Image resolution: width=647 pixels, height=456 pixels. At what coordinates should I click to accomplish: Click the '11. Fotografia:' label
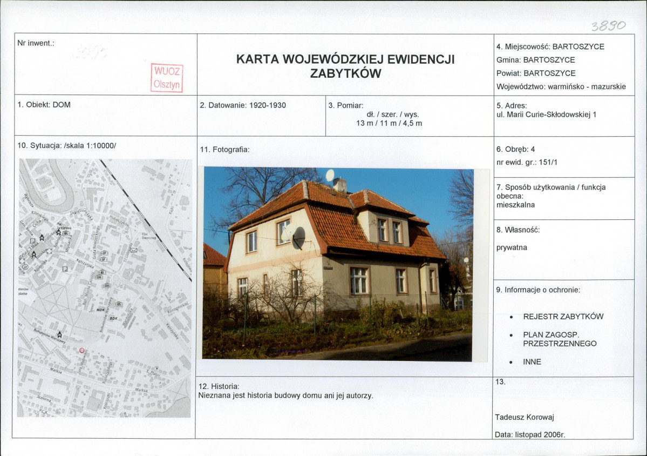(224, 150)
